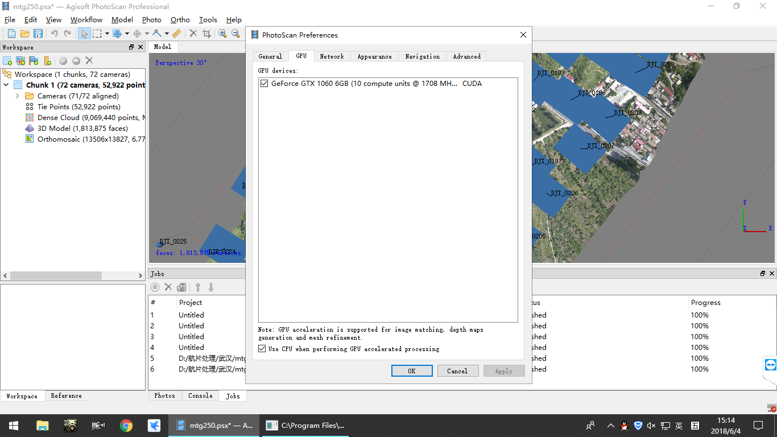Click the Zoom in magnifier
Image resolution: width=777 pixels, height=437 pixels.
pos(222,34)
